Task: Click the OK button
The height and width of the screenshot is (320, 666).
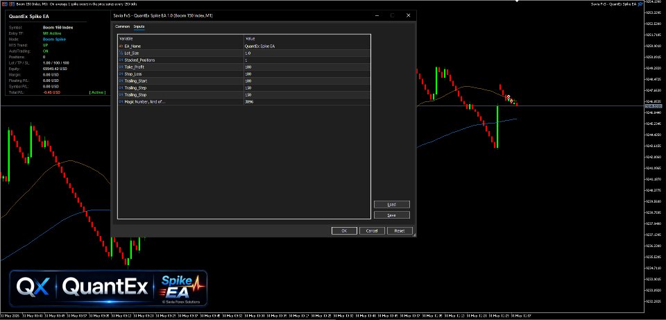Action: click(x=344, y=230)
